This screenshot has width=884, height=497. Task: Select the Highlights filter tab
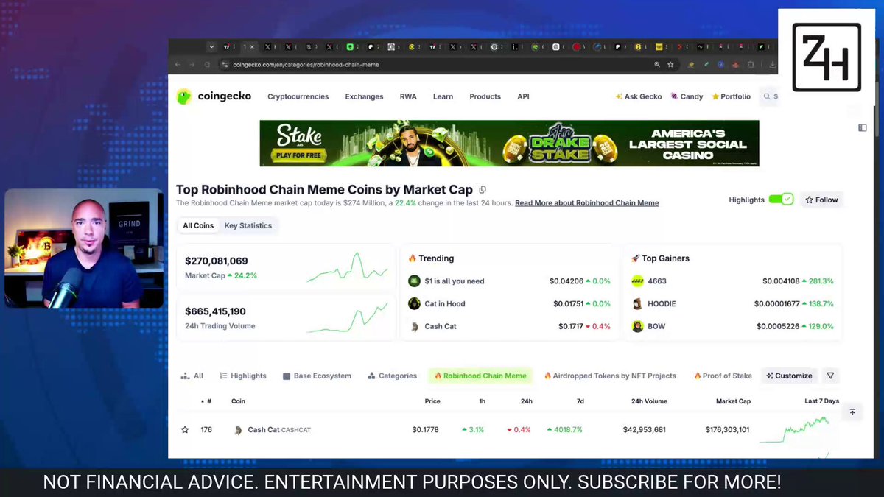[x=243, y=376]
